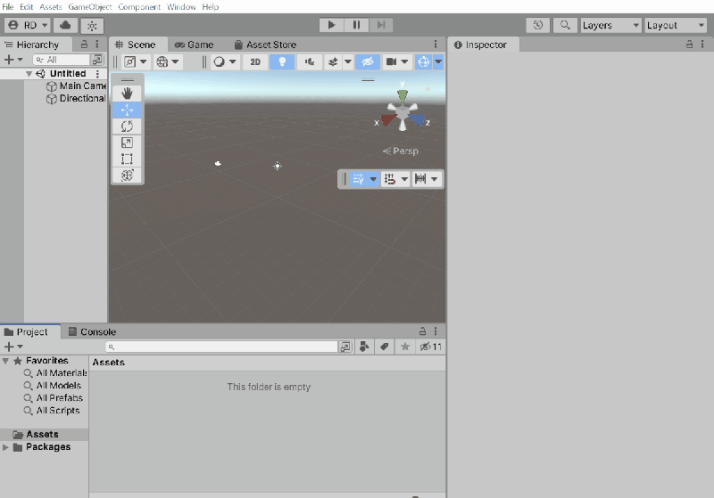Open the GameObject menu
The width and height of the screenshot is (714, 498).
click(90, 7)
